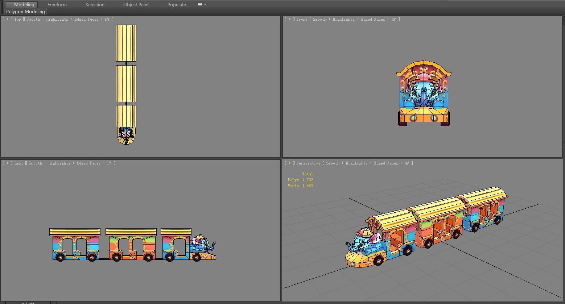Select the Selection ribbon tab
The image size is (565, 304).
tap(95, 4)
